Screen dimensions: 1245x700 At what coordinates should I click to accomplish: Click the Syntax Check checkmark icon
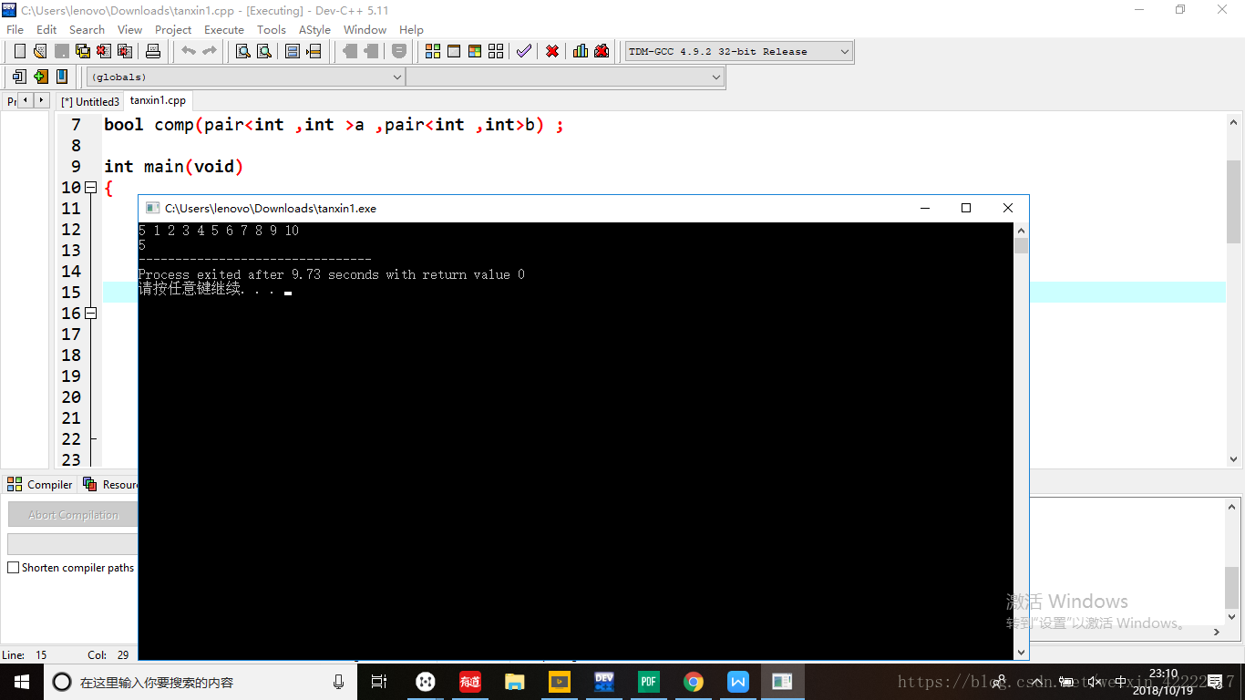523,51
